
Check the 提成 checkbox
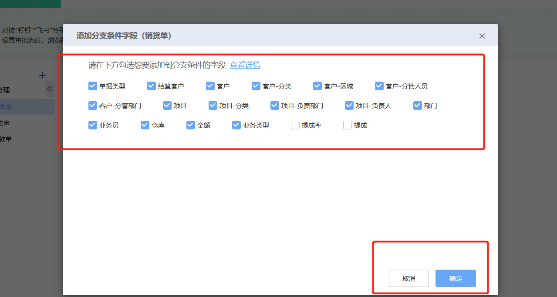coord(347,125)
